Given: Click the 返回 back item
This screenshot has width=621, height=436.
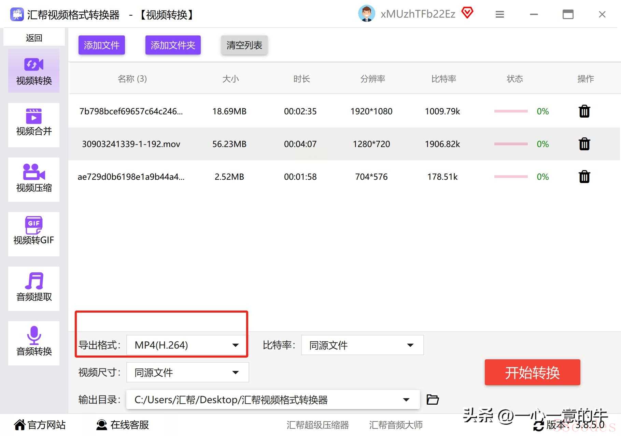Looking at the screenshot, I should pyautogui.click(x=34, y=37).
